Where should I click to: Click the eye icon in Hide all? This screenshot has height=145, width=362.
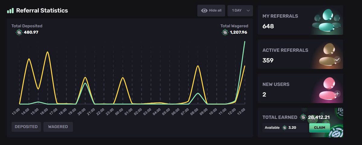[x=204, y=11]
